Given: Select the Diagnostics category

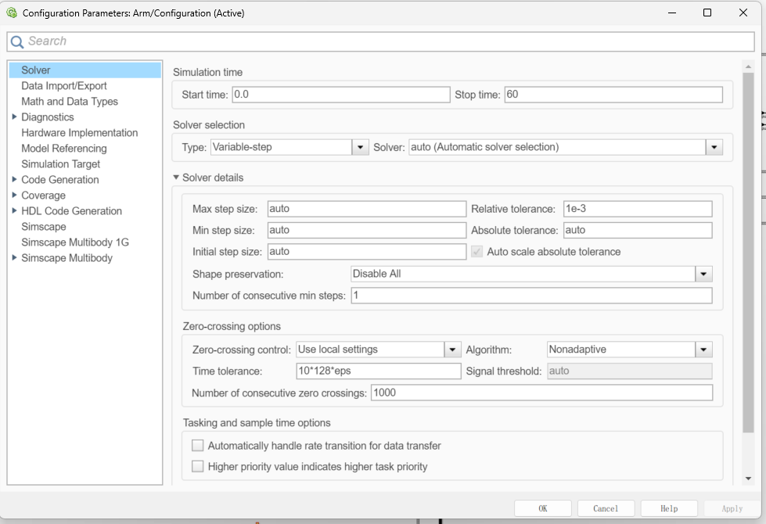Looking at the screenshot, I should [48, 117].
